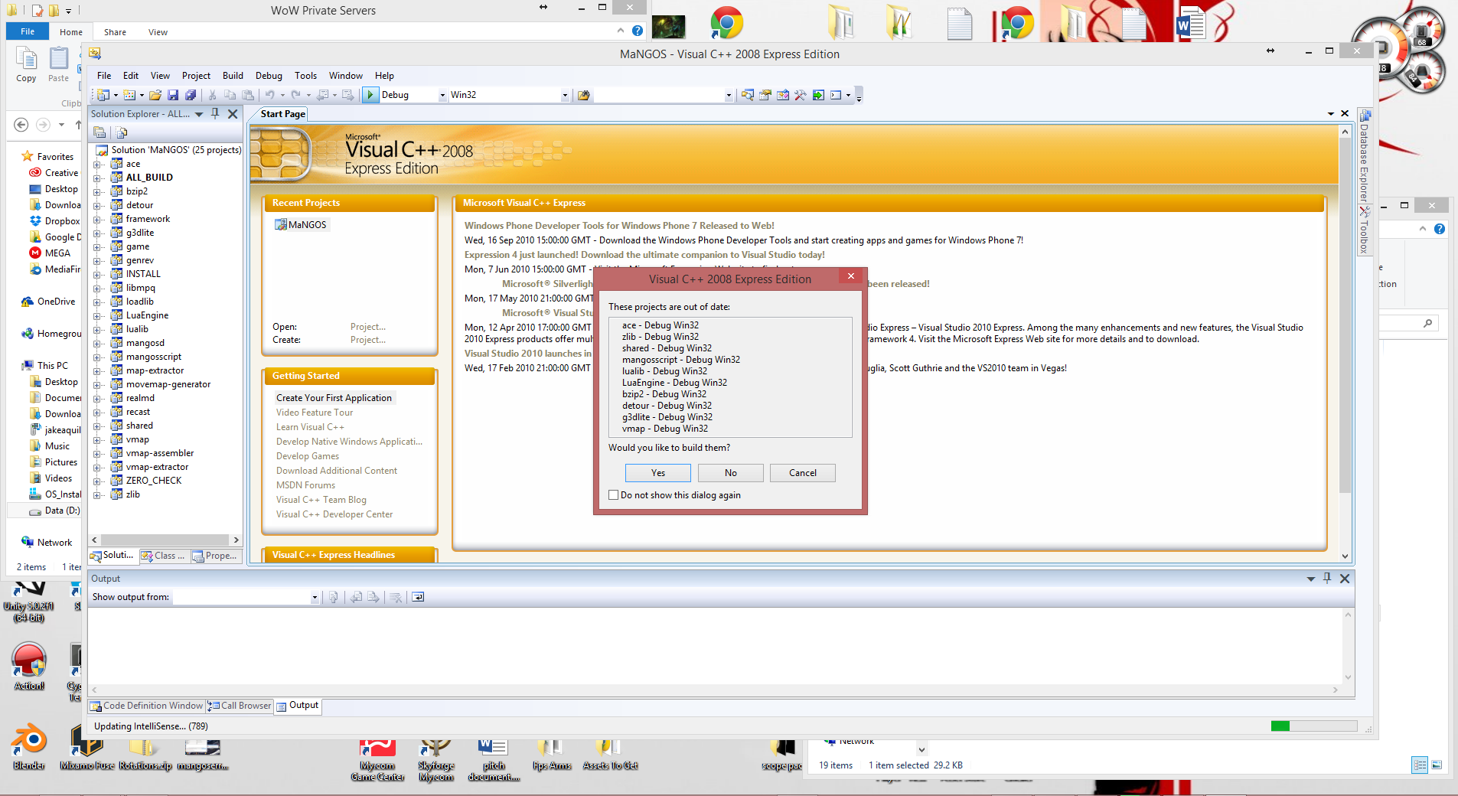Click the Add New Item toolbar icon

pos(129,95)
